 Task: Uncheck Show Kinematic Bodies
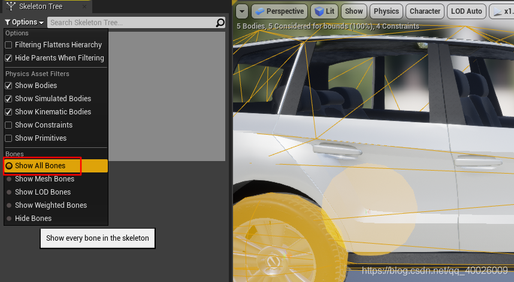(x=9, y=112)
